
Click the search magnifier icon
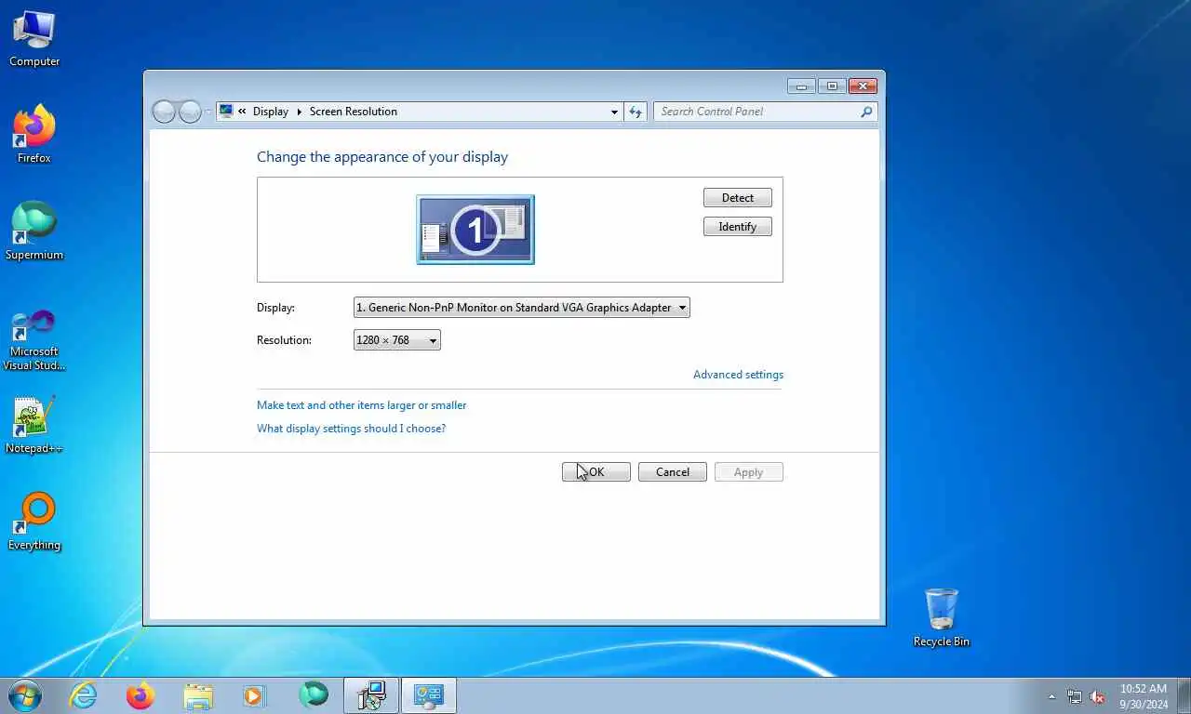[866, 112]
